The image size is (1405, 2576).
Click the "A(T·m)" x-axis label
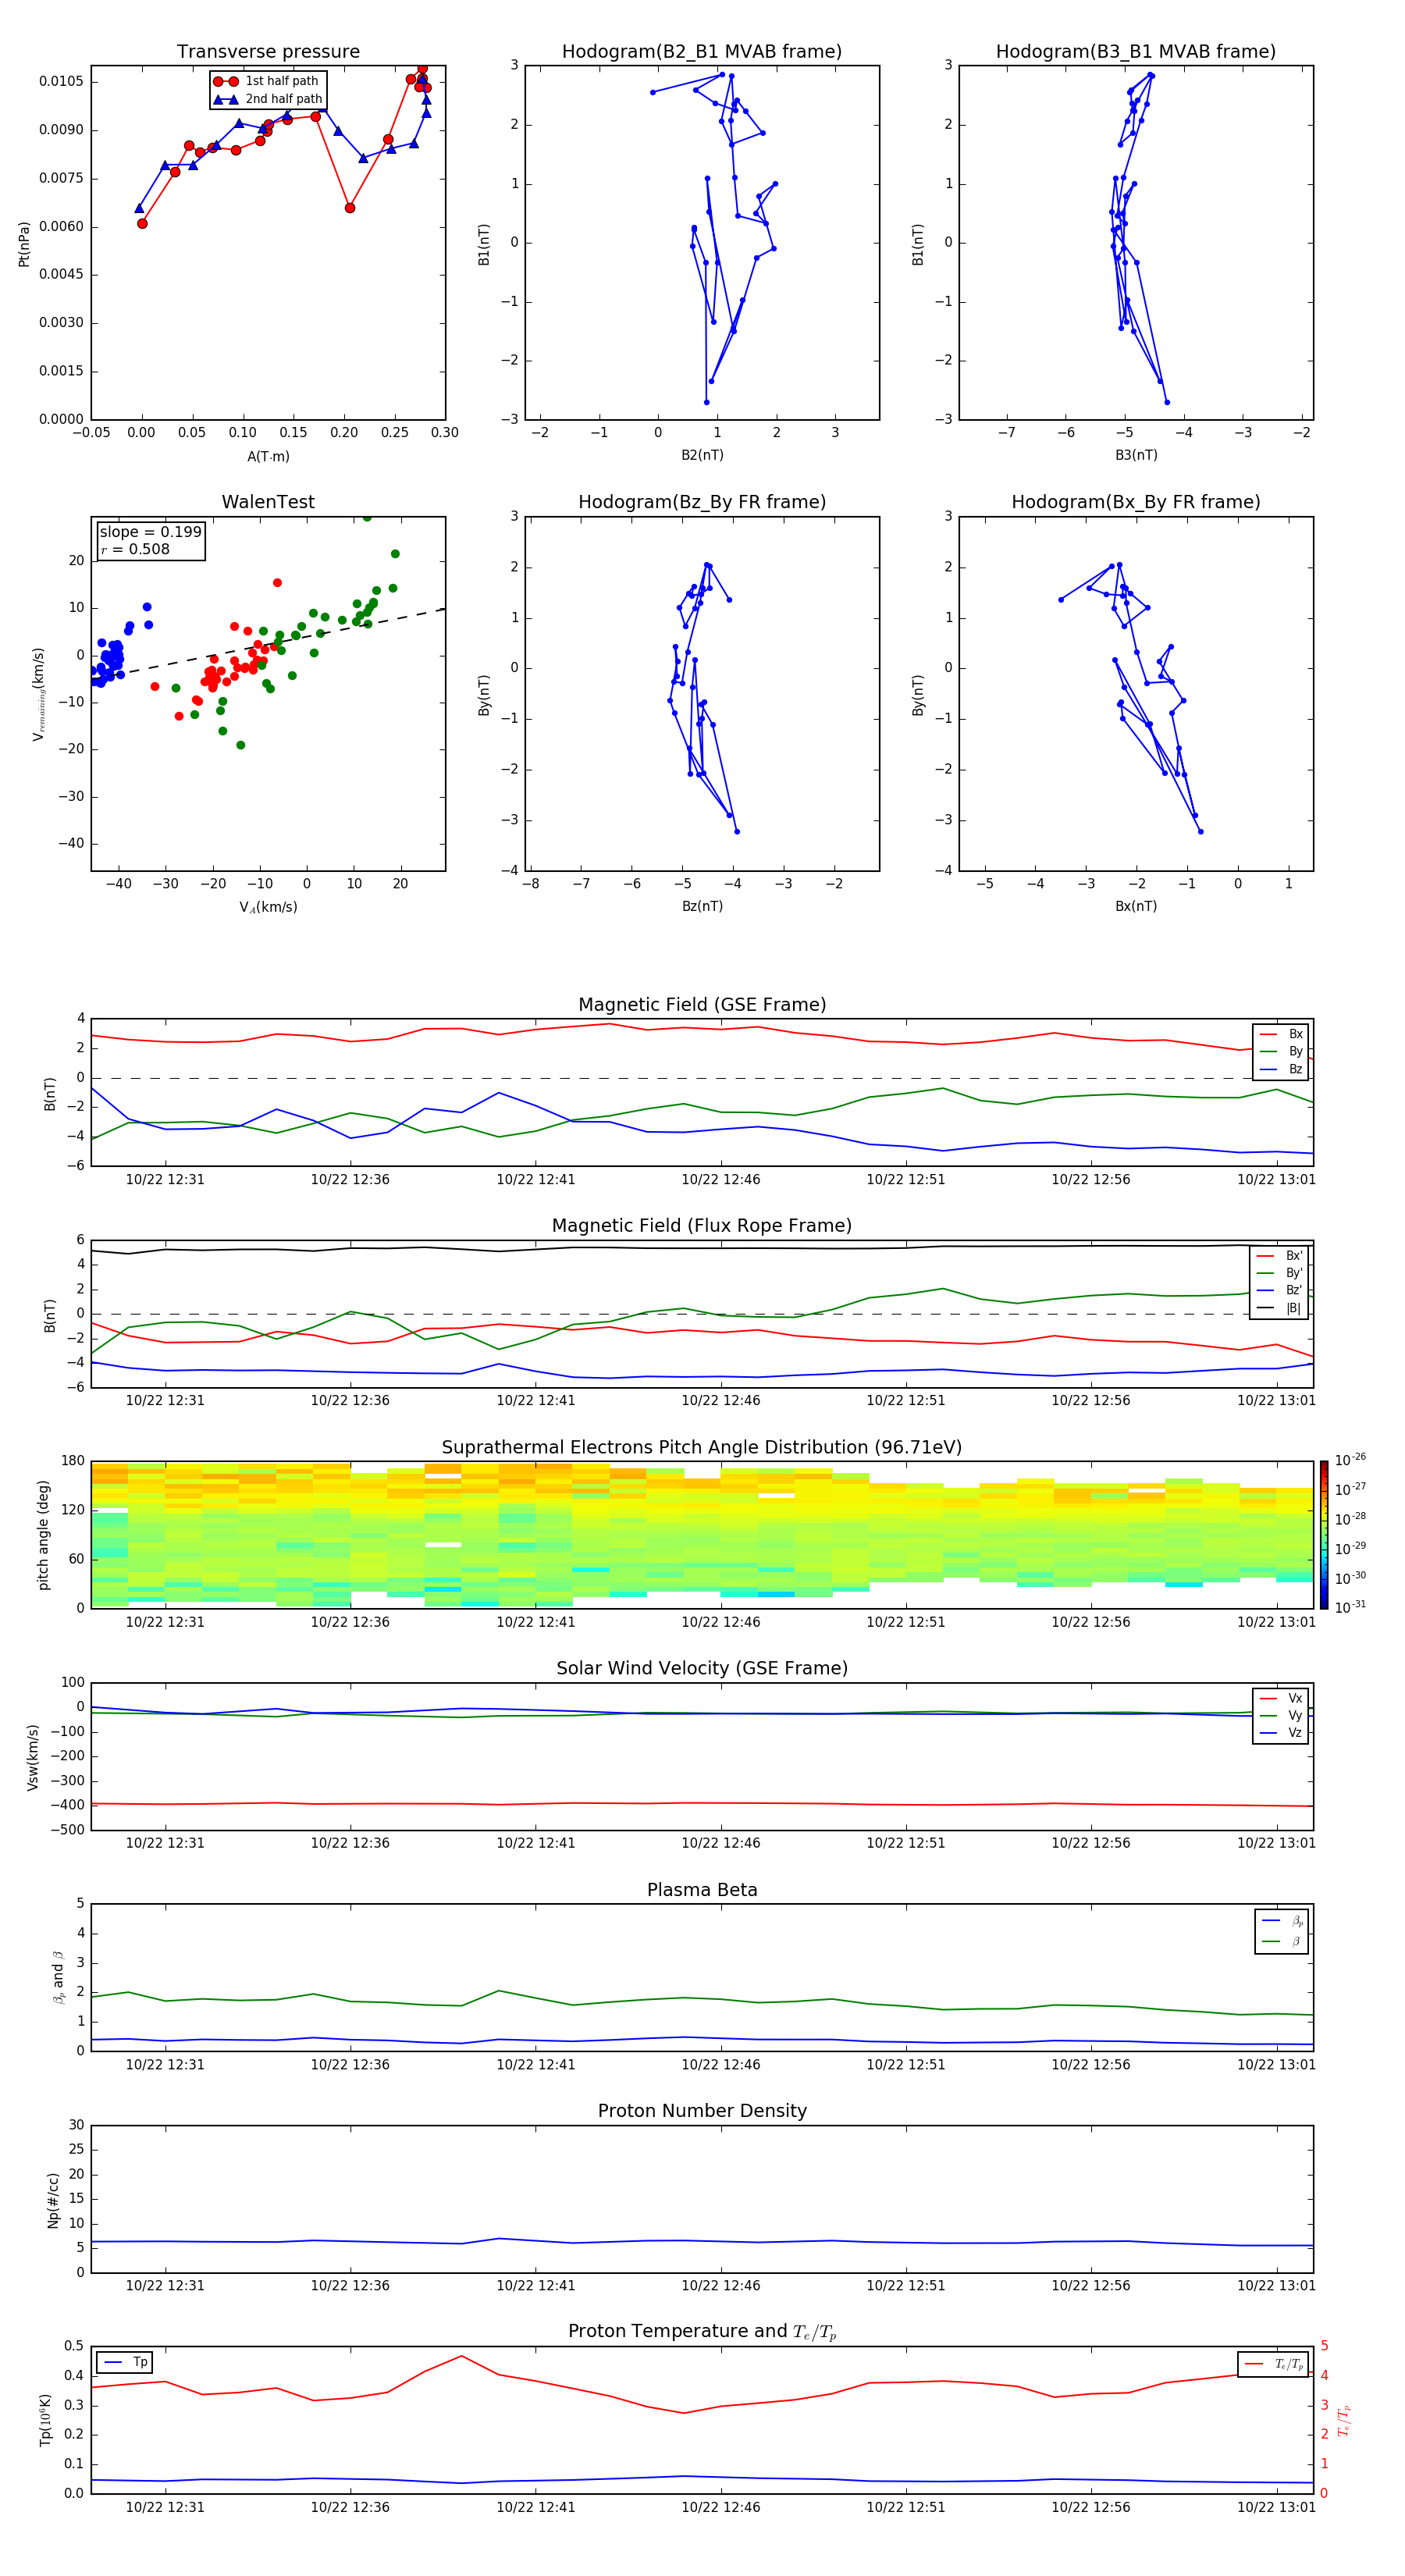point(268,457)
